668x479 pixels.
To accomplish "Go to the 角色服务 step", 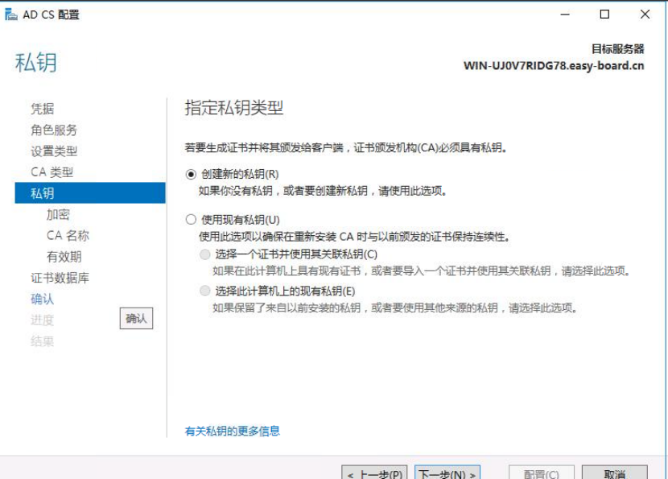I will pyautogui.click(x=54, y=130).
